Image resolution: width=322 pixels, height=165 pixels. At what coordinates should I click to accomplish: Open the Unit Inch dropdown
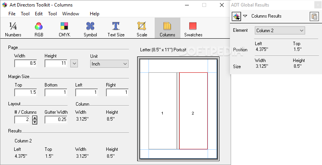[109, 64]
